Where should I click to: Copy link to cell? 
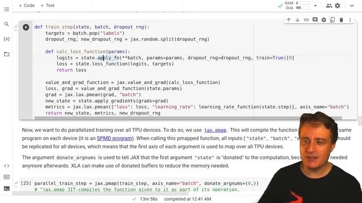306,20
